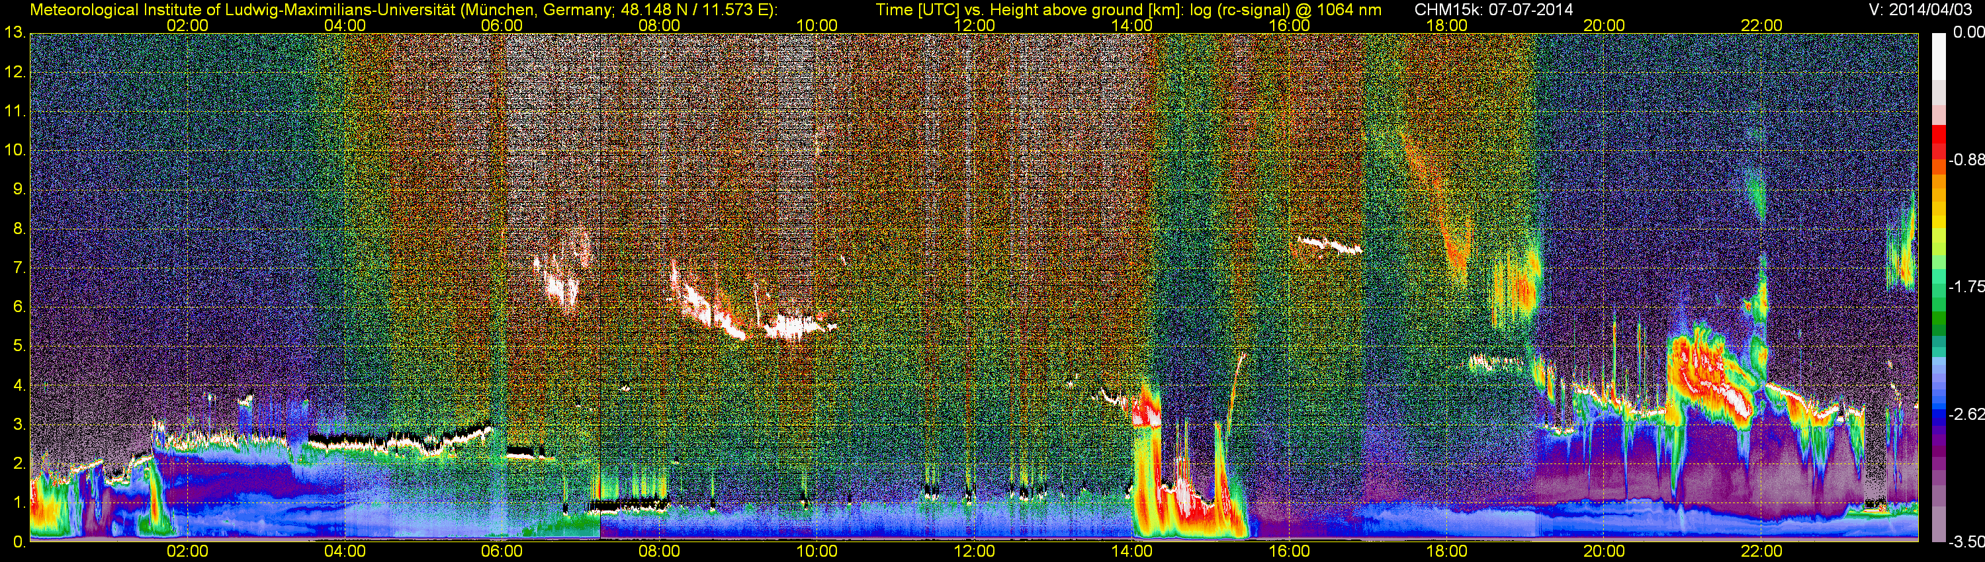Click the 22:00 label on the lower time axis
This screenshot has width=1985, height=562.
pyautogui.click(x=1761, y=551)
